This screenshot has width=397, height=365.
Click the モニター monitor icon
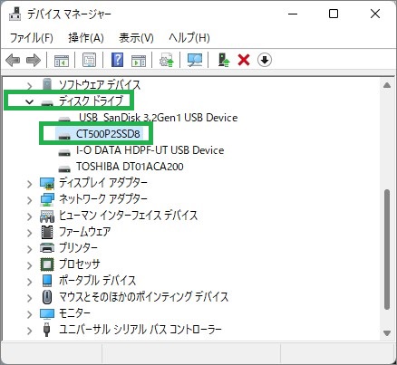(x=47, y=313)
